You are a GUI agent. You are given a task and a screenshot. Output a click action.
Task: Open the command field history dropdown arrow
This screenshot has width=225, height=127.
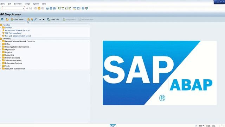point(24,8)
